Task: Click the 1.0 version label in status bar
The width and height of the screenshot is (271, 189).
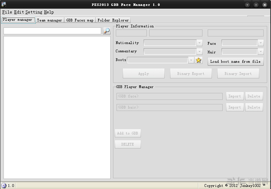Action: pyautogui.click(x=11, y=186)
